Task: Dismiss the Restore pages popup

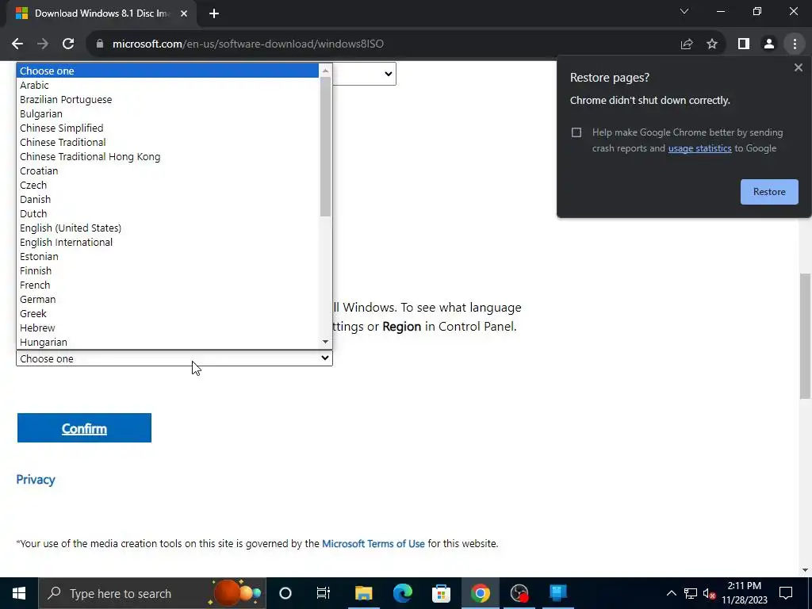Action: pyautogui.click(x=798, y=67)
